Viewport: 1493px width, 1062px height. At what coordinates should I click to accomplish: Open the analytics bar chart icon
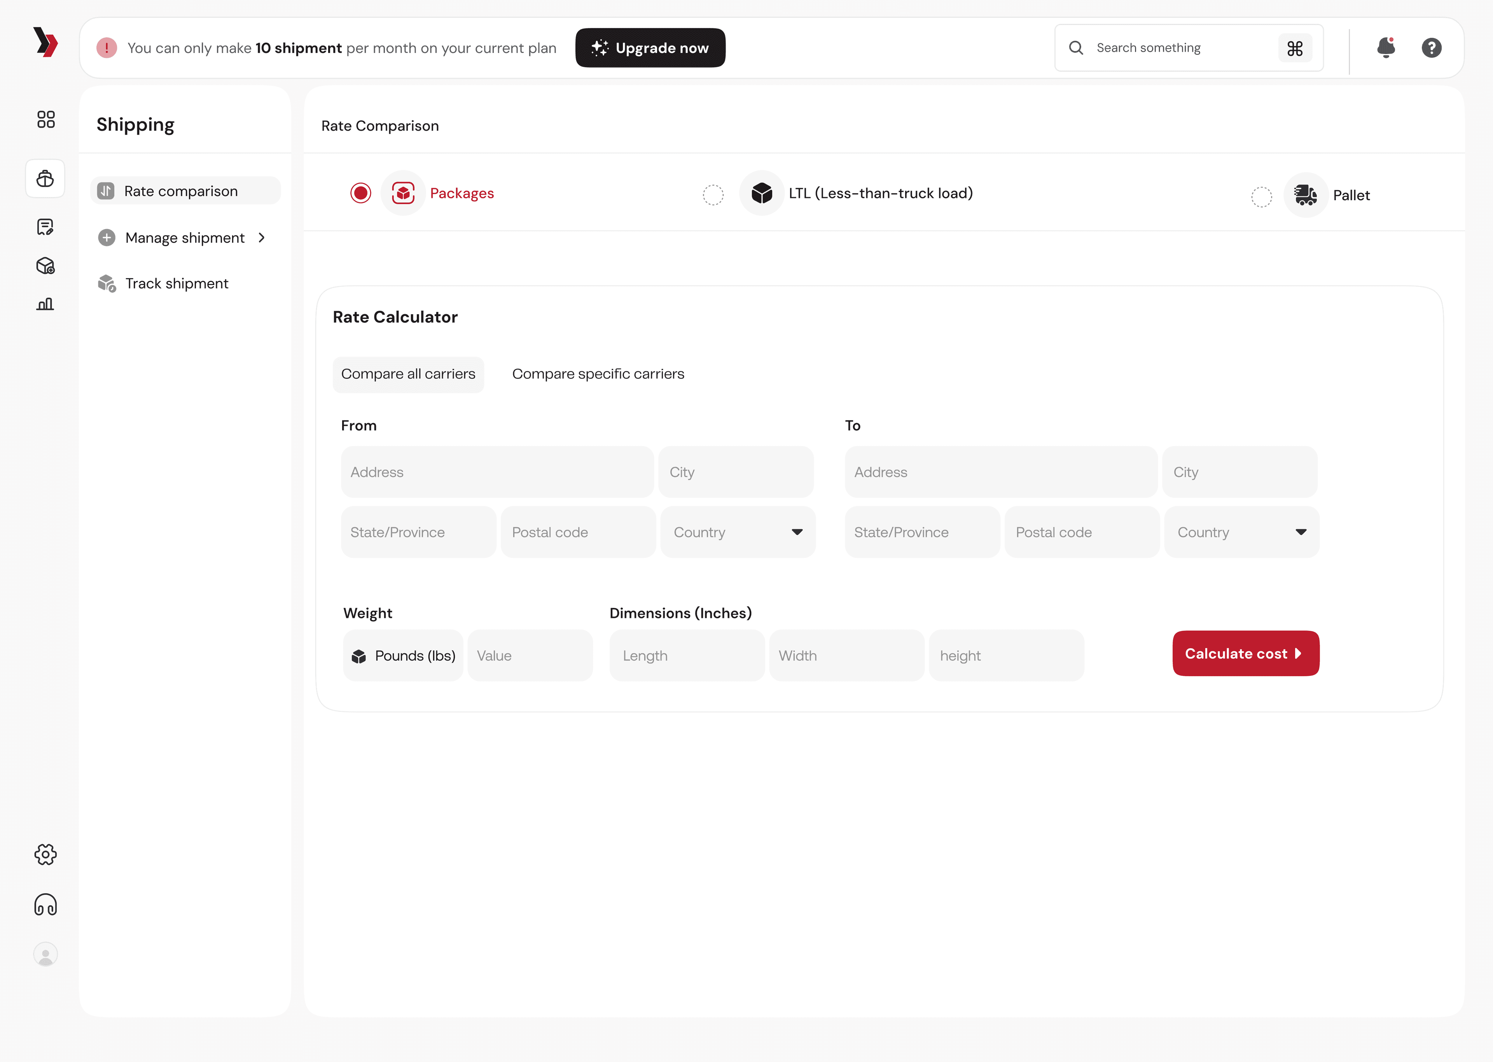coord(45,304)
